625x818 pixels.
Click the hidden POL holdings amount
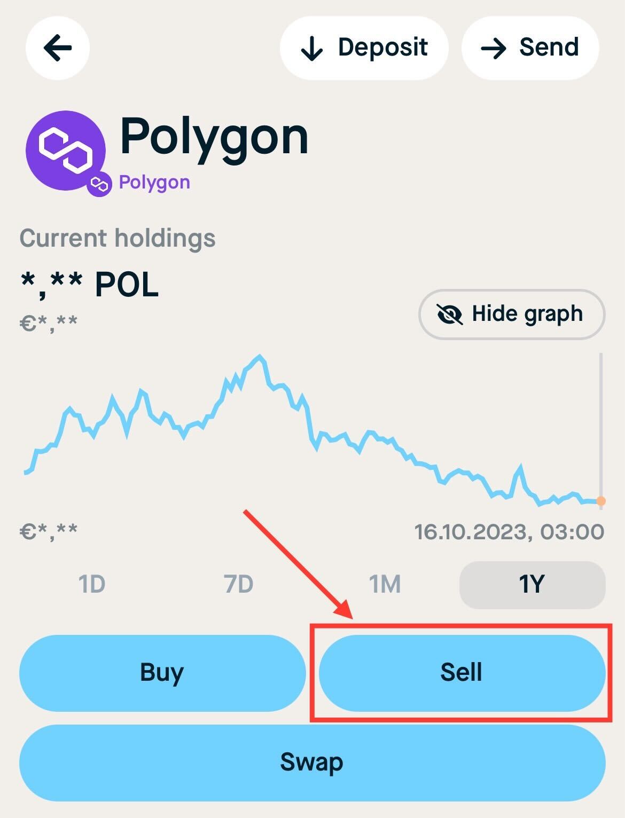pyautogui.click(x=89, y=284)
